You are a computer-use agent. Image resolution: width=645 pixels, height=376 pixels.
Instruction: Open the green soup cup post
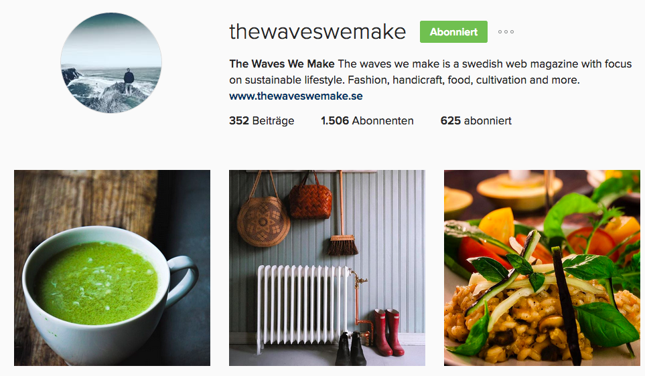click(112, 268)
